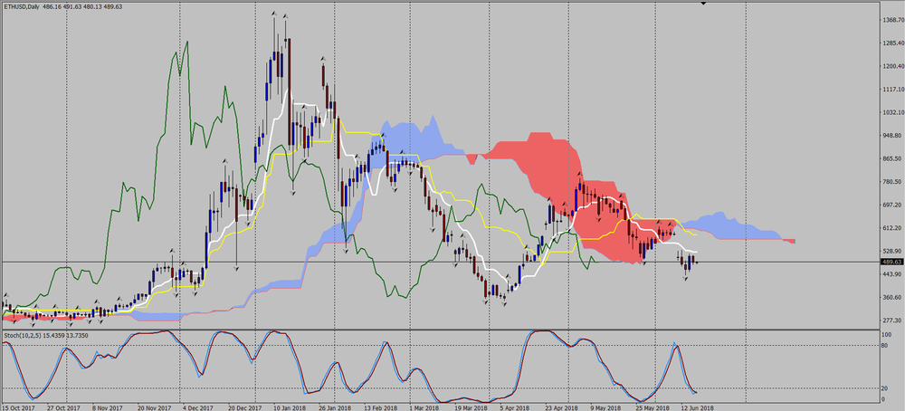Click the chart shift triangle marker at top

tap(702, 3)
